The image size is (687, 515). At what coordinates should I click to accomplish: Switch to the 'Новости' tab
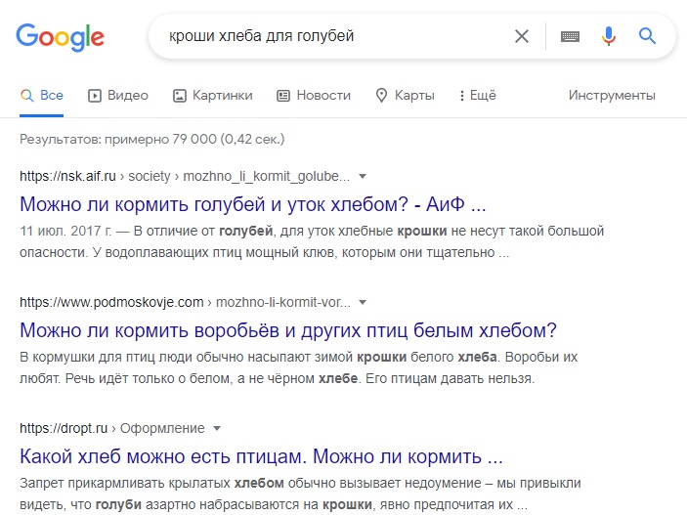point(314,95)
